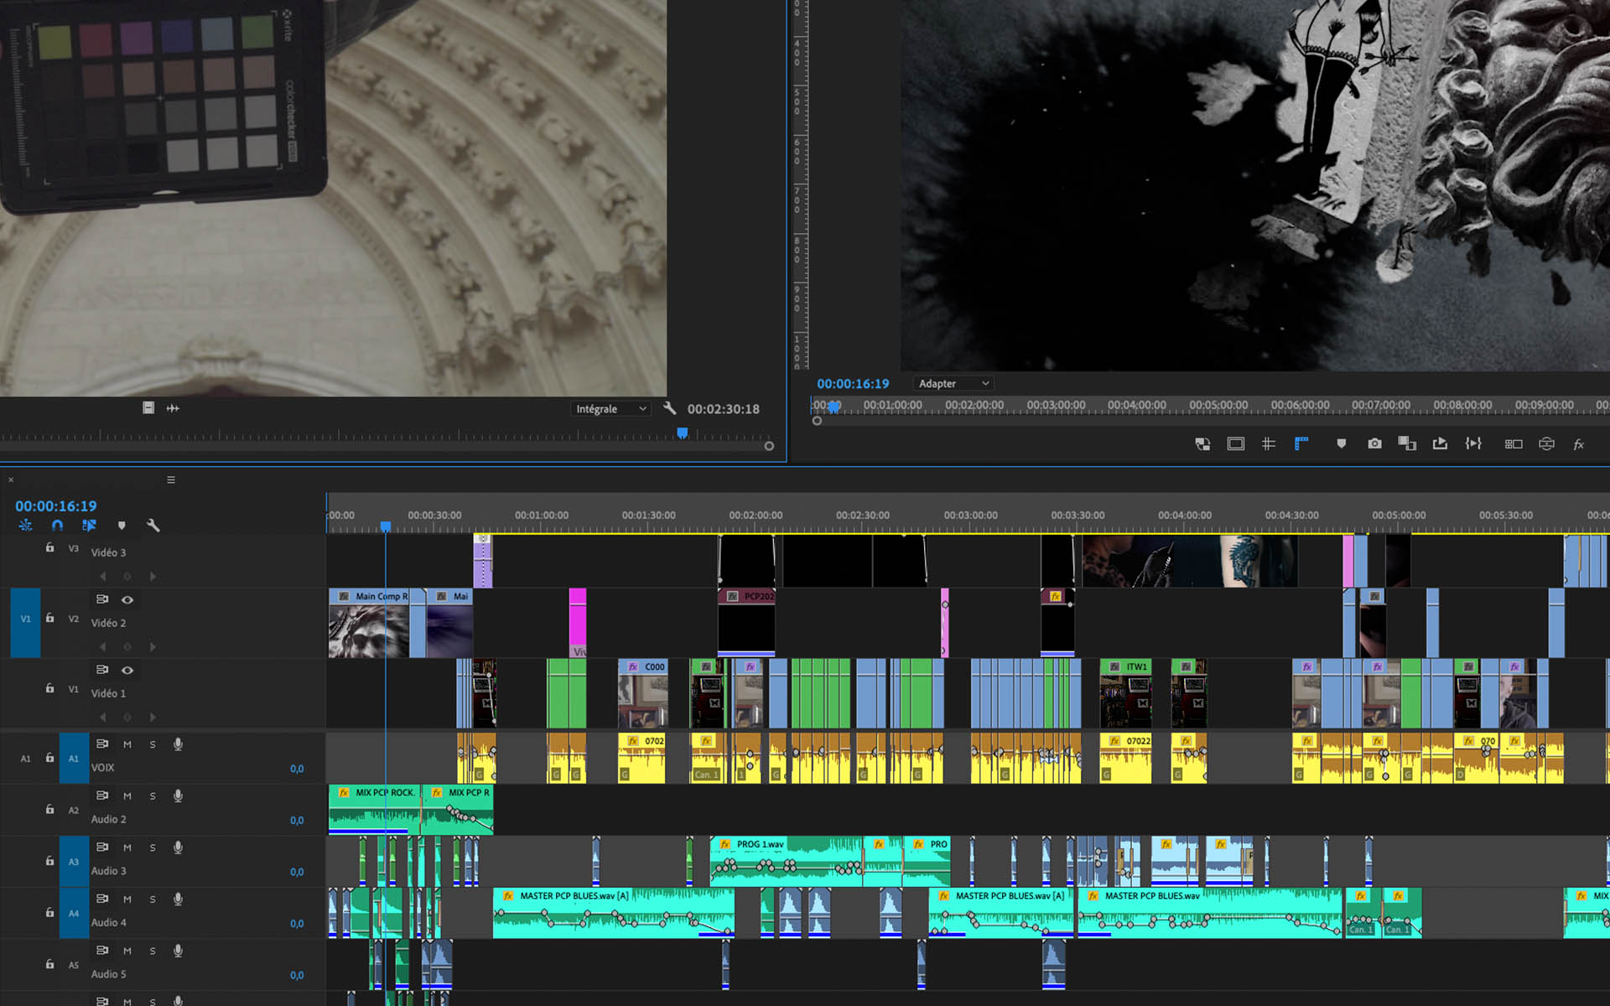Click the Program monitor timecode 00:00:16:19

point(853,383)
